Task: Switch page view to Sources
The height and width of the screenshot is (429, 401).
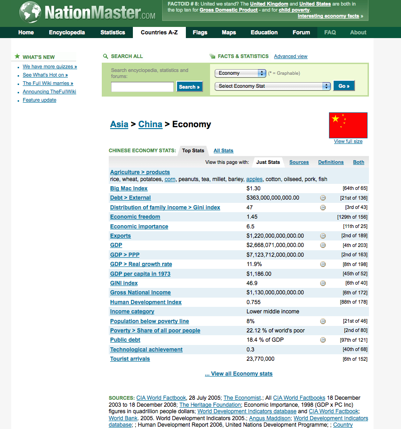Action: coord(299,162)
